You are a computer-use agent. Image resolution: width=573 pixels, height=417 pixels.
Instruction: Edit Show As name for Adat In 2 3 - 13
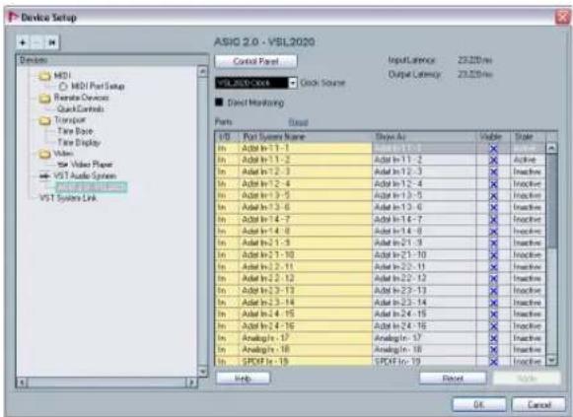coord(424,291)
